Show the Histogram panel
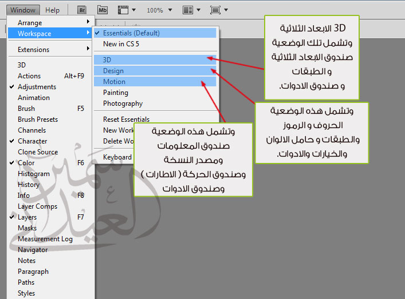The image size is (405, 299). click(50, 174)
